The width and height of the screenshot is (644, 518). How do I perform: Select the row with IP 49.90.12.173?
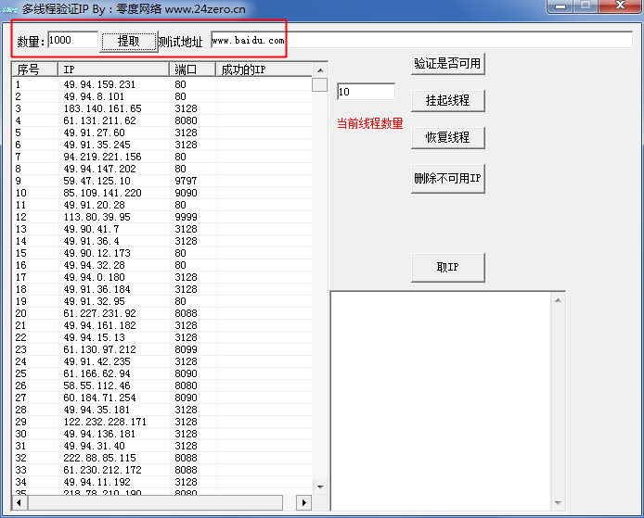pos(161,253)
